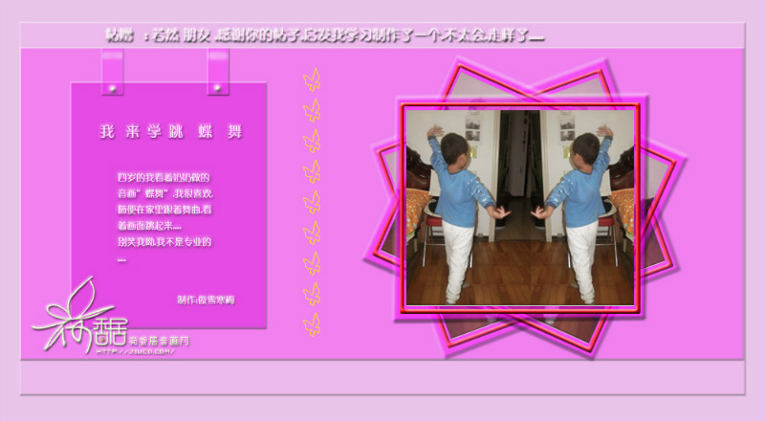Click the third butterfly icon from the top
The width and height of the screenshot is (765, 421).
click(311, 141)
